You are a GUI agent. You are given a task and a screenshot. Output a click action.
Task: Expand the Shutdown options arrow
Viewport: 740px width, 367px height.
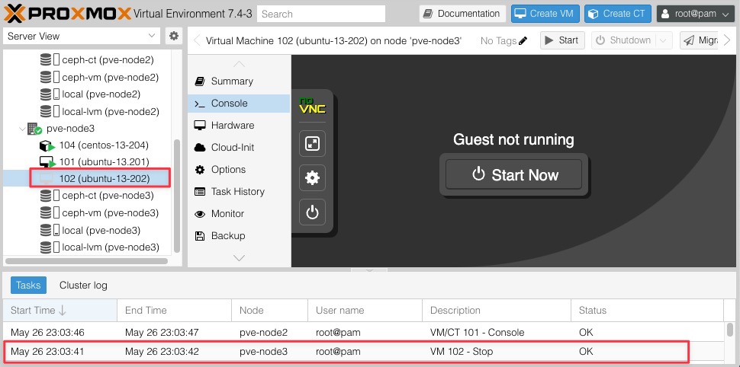(x=664, y=40)
